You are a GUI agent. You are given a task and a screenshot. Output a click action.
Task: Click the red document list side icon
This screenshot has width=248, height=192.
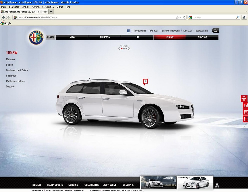click(x=245, y=112)
